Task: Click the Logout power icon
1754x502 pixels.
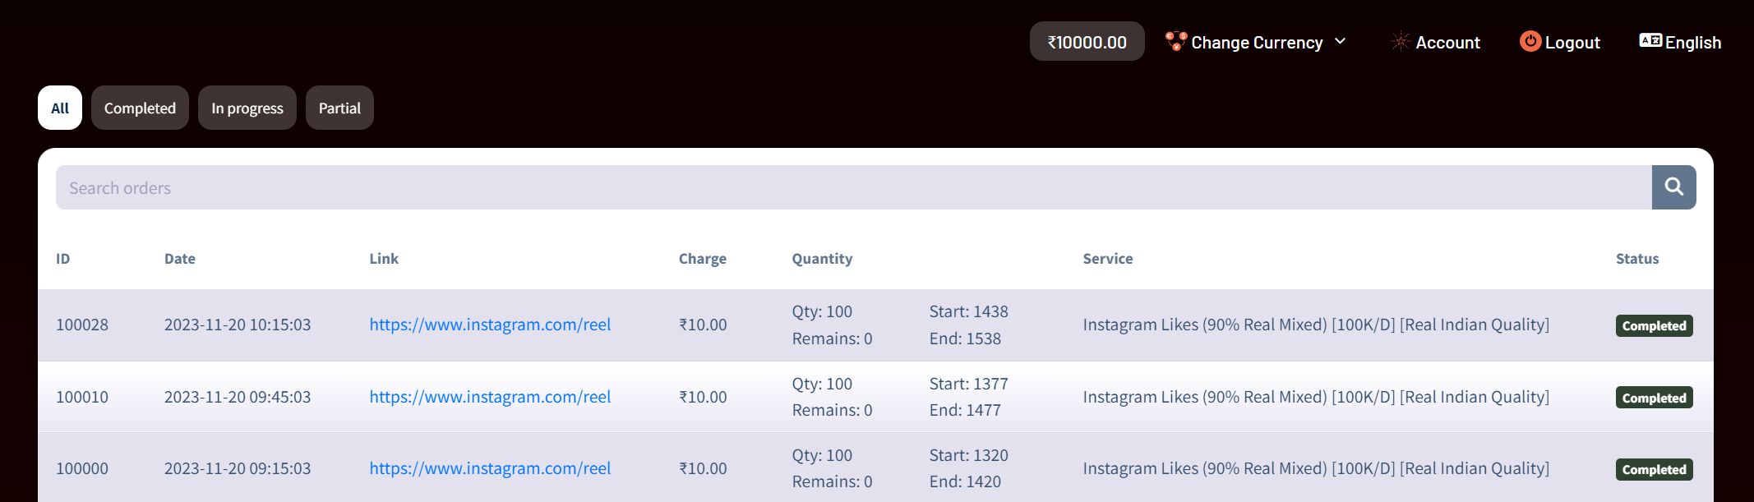Action: click(x=1530, y=41)
